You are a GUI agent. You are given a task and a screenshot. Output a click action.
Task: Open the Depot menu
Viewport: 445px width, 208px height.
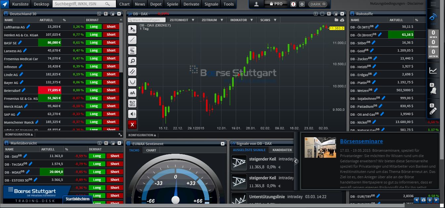coord(156,4)
